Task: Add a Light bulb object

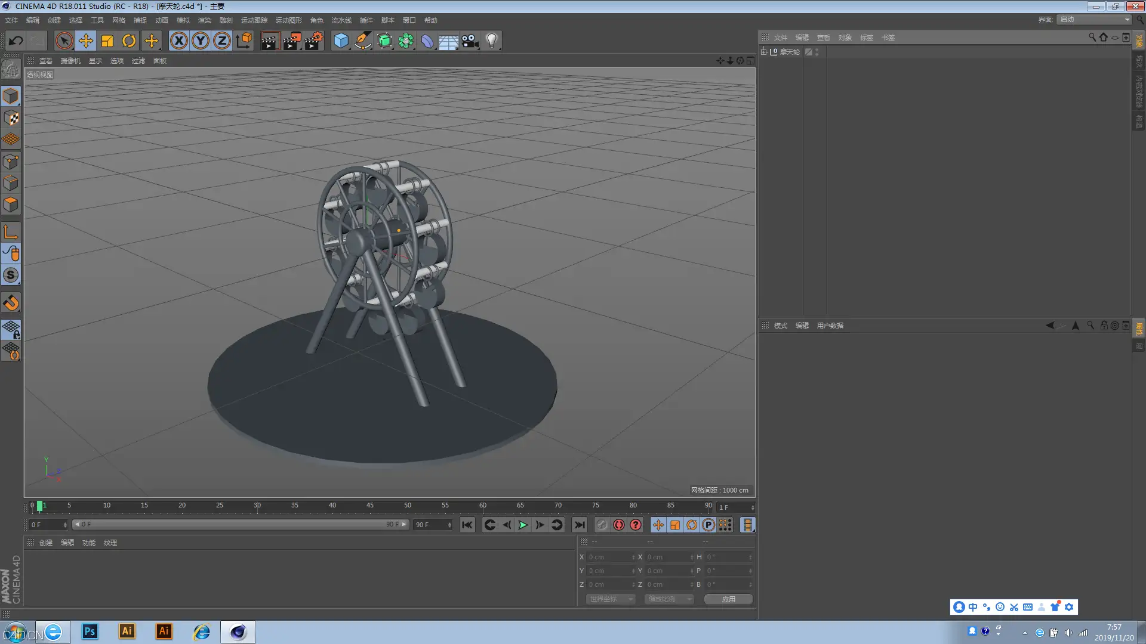Action: click(x=492, y=41)
